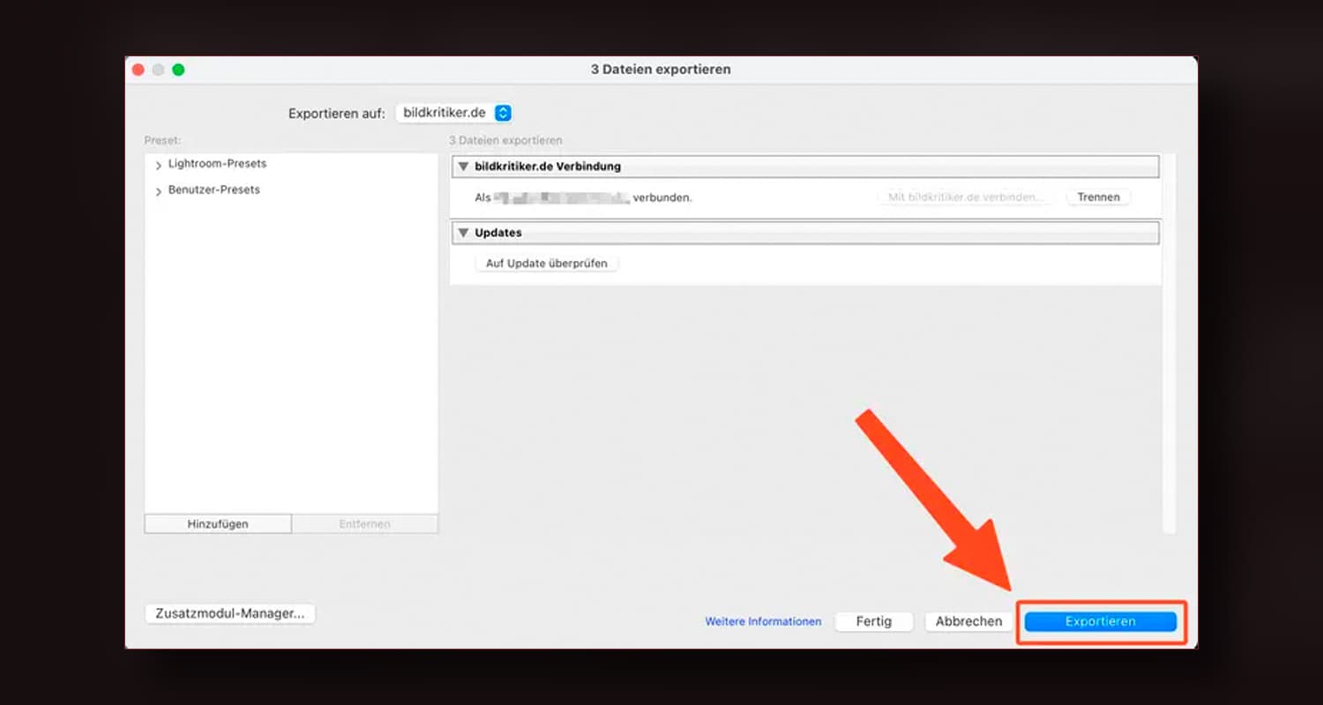
Task: Open the 'Exportieren auf' bildkritiker.de dropdown
Action: 453,113
